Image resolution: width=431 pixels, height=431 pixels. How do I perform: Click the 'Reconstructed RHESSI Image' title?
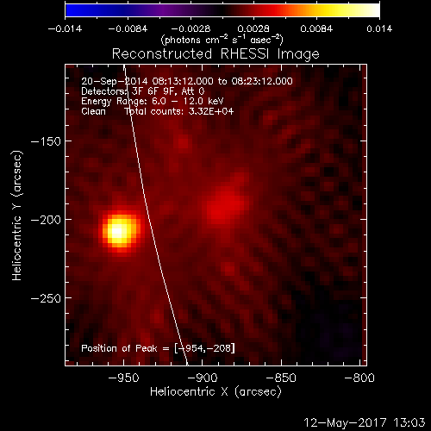[x=215, y=54]
